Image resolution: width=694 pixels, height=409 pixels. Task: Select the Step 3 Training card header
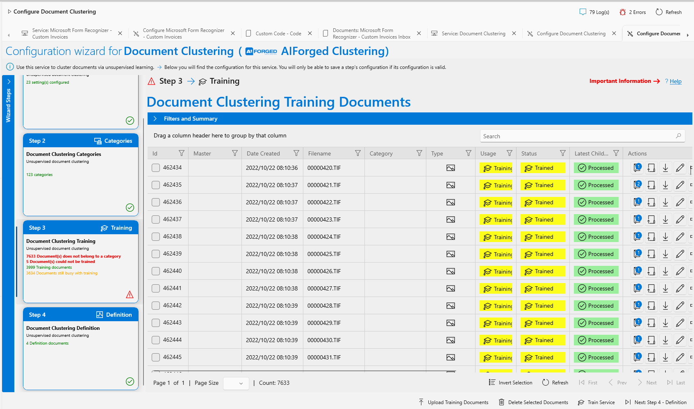tap(81, 228)
